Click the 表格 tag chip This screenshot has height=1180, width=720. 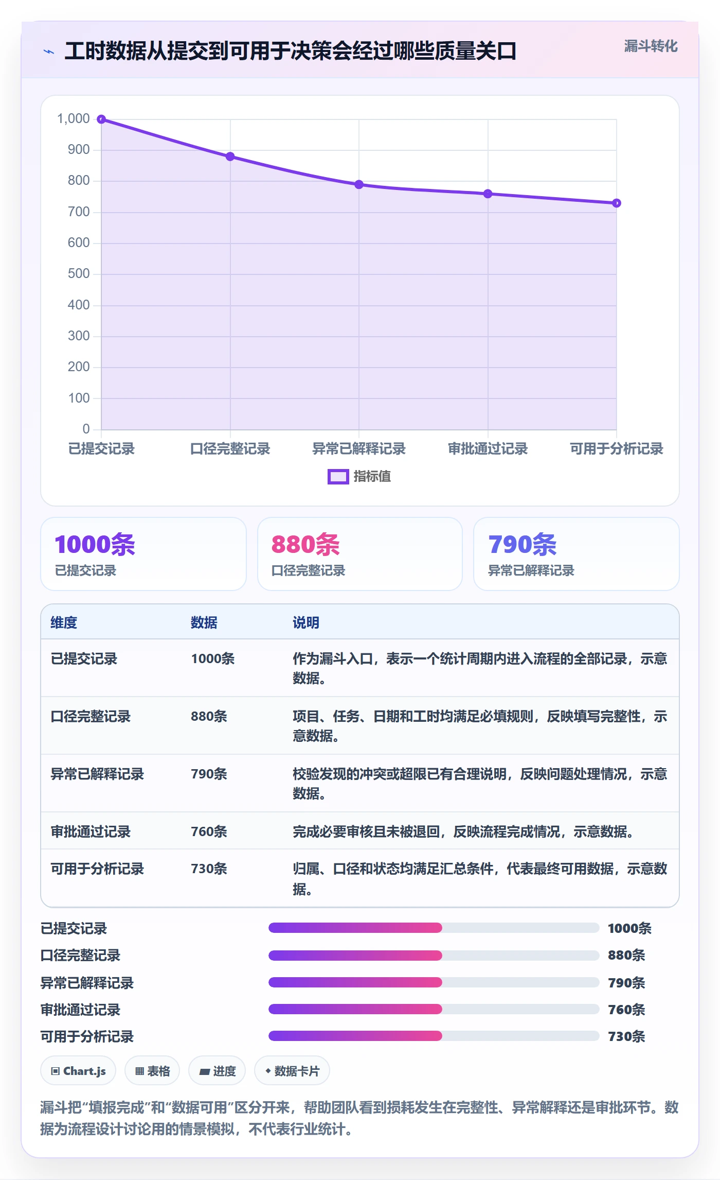152,1071
